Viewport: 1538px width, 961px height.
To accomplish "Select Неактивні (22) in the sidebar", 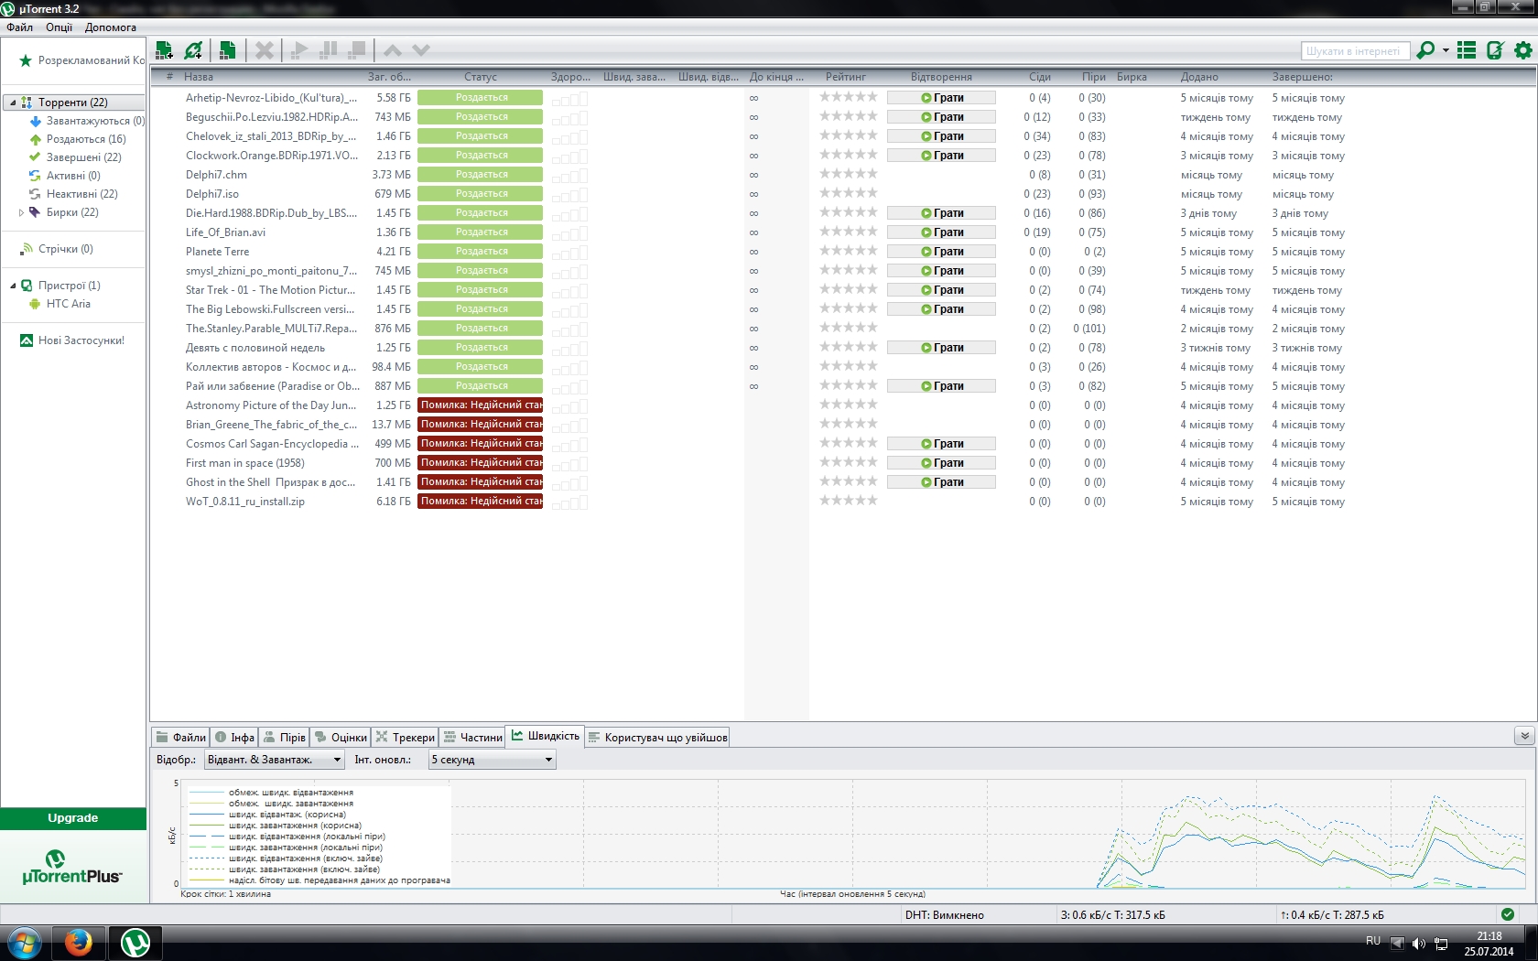I will tap(73, 194).
